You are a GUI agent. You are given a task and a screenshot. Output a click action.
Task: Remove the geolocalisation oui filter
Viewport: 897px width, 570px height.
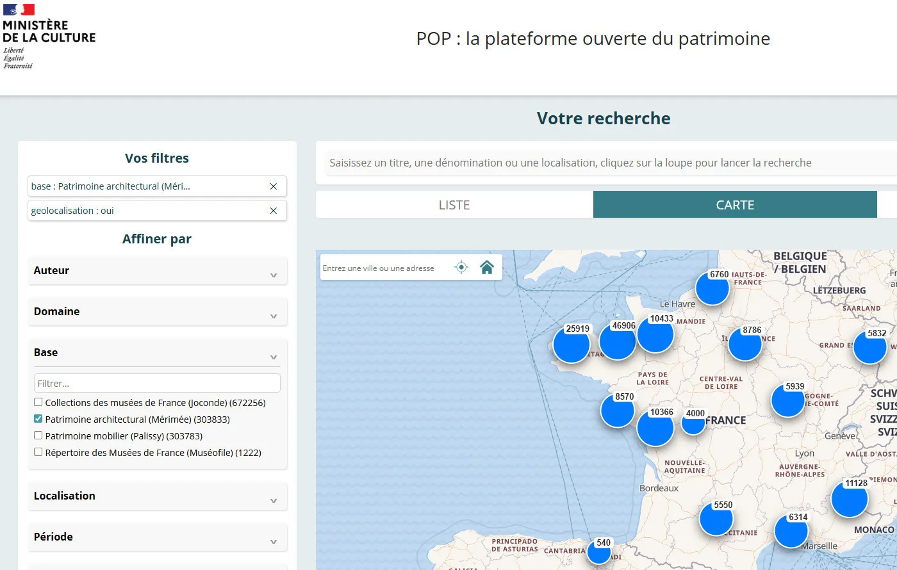coord(273,211)
